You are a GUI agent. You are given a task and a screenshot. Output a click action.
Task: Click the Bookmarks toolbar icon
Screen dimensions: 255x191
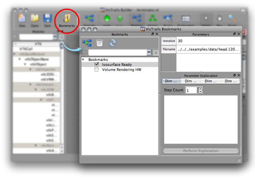(x=66, y=20)
